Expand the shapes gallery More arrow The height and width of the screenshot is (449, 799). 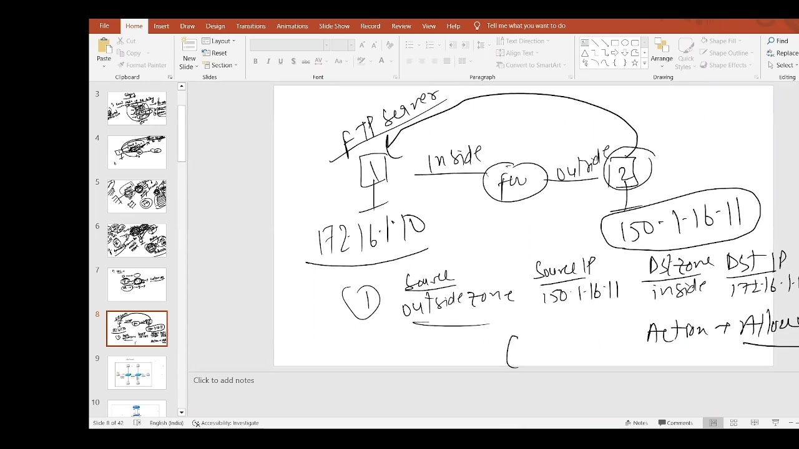(644, 63)
